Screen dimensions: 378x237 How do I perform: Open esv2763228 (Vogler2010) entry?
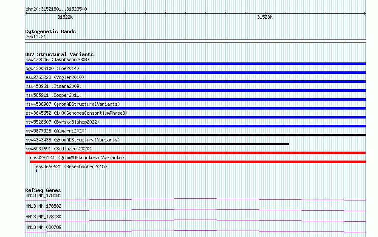coord(55,77)
